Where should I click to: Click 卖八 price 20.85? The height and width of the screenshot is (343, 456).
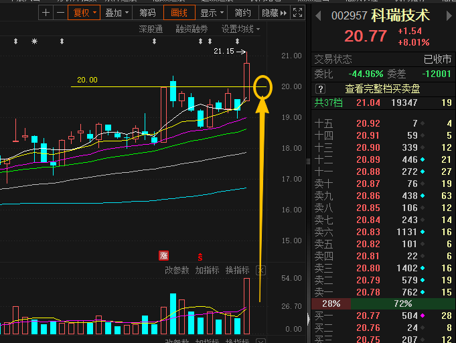pos(368,208)
